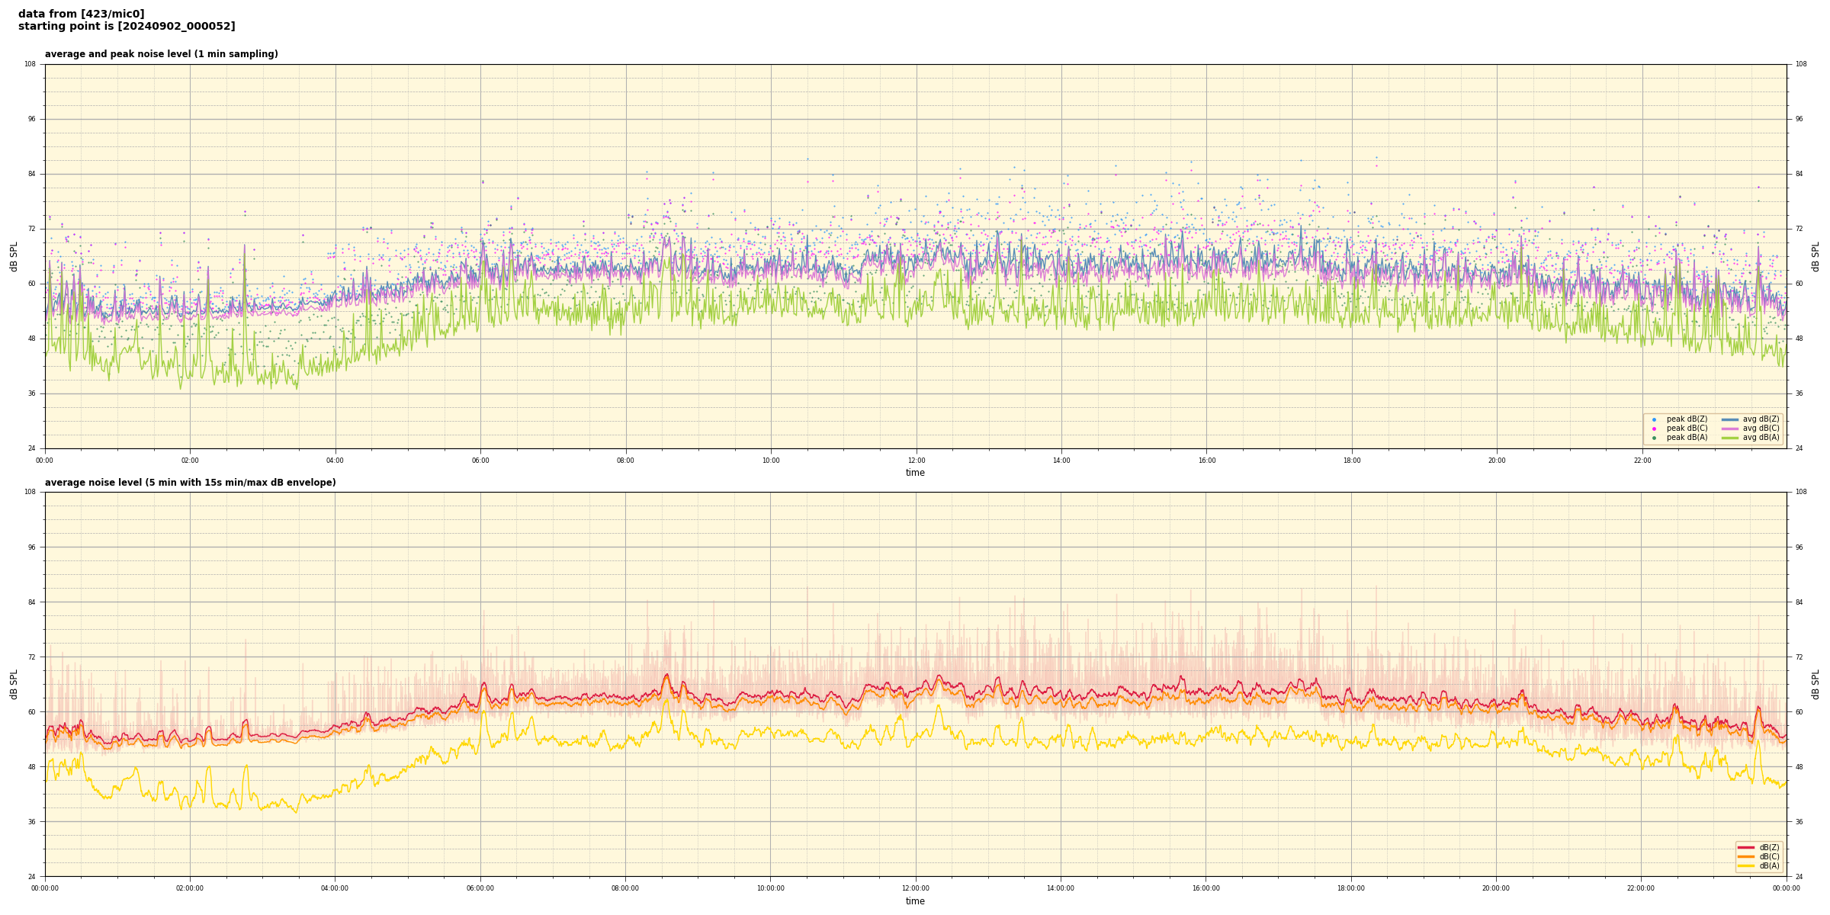Image resolution: width=1830 pixels, height=915 pixels.
Task: Click the avg dB(C) legend line
Action: pyautogui.click(x=1729, y=429)
